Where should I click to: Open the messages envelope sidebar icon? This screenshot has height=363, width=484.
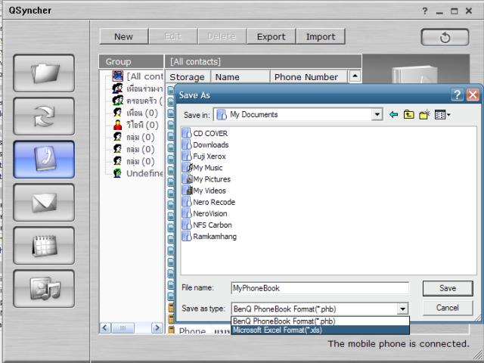[44, 203]
